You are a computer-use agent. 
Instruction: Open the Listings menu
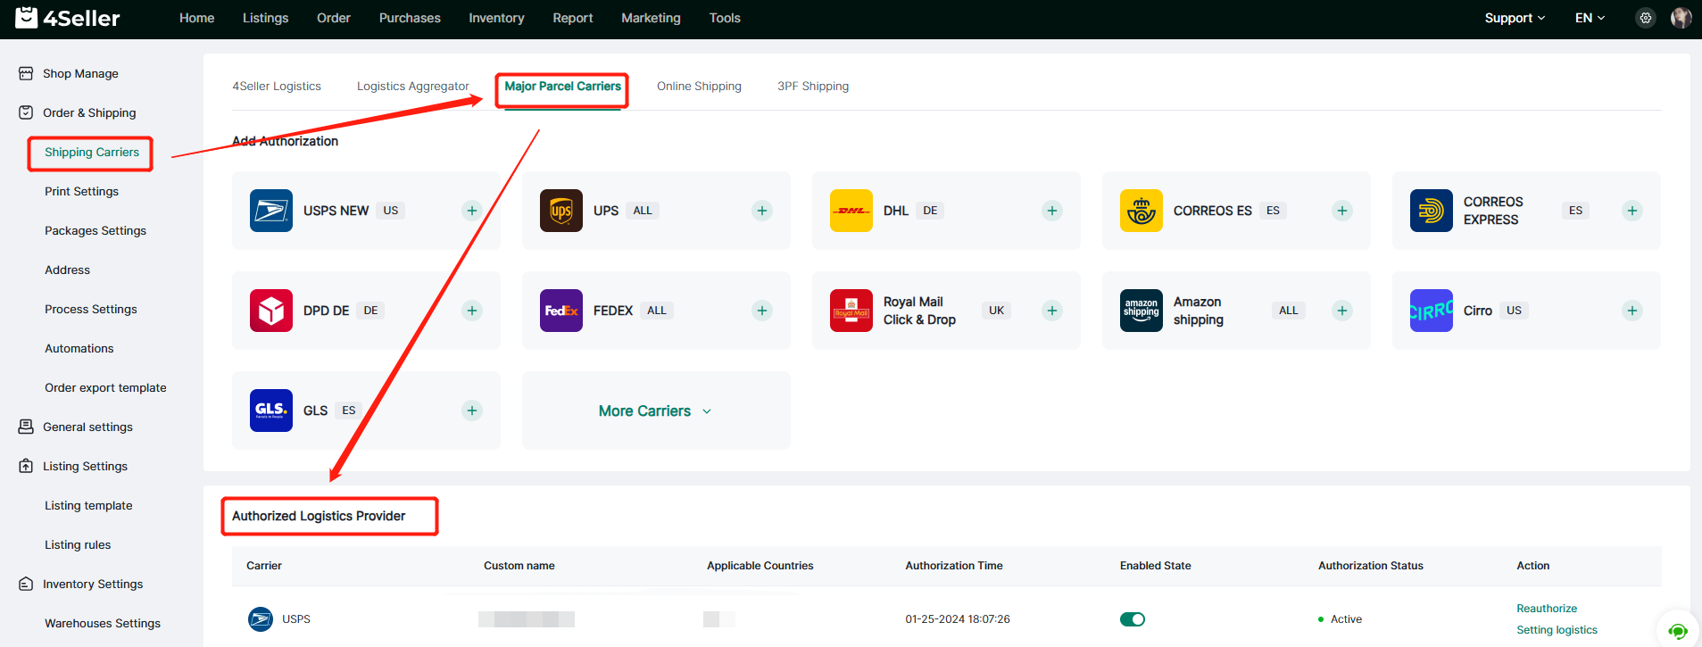coord(265,18)
